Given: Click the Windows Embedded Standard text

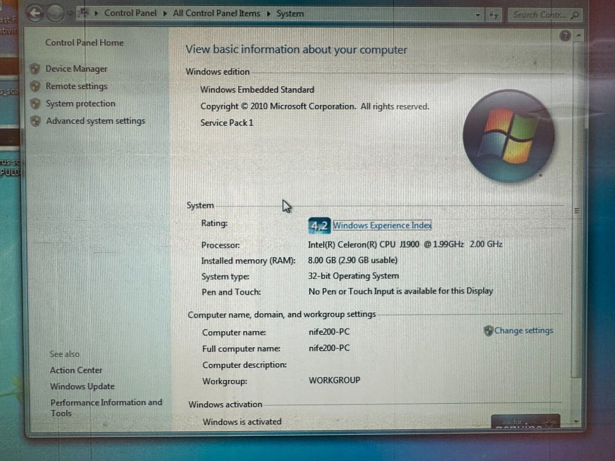Looking at the screenshot, I should pos(257,90).
